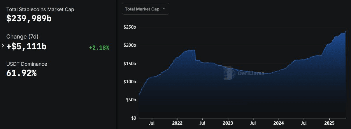
Task: Click the 2025 label on time axis
Action: point(329,123)
